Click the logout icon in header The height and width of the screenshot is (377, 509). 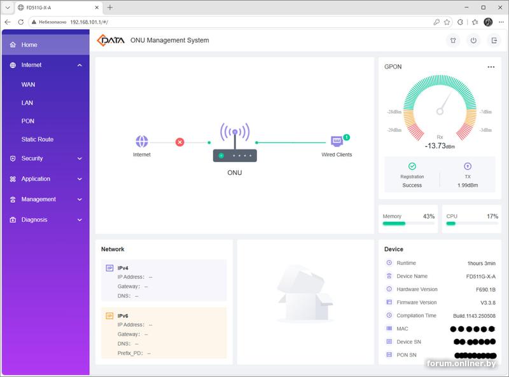(x=494, y=41)
